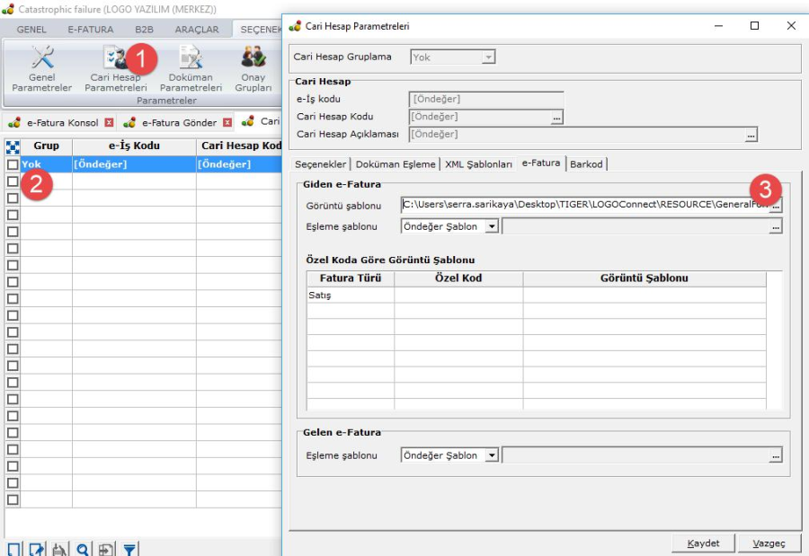
Task: Close the e-Fatura Gönder tab with red X
Action: point(227,122)
